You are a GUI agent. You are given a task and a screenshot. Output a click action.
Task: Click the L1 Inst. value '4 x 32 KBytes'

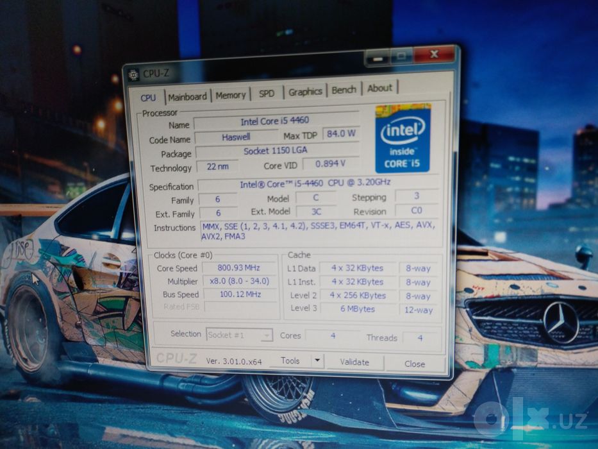(x=358, y=282)
